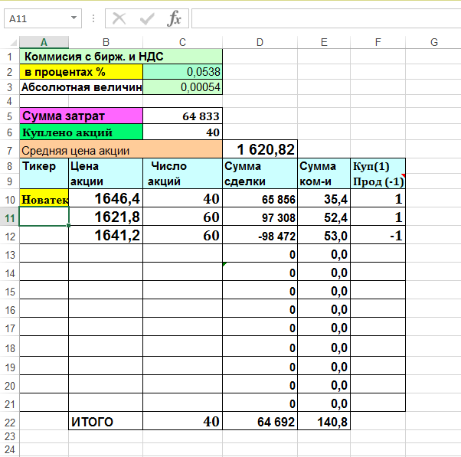The height and width of the screenshot is (457, 461).
Task: Click the active empty cell A11
Action: [44, 217]
